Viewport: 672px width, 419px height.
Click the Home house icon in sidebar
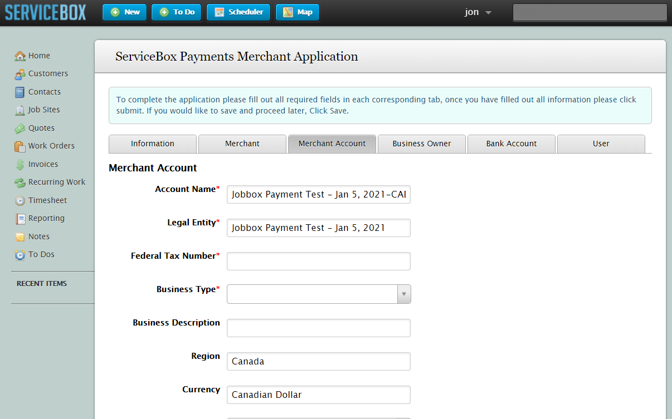point(20,56)
